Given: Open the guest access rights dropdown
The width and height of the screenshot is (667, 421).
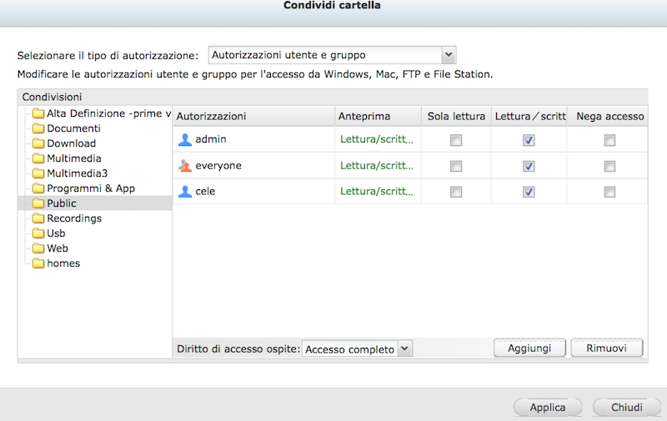Looking at the screenshot, I should tap(404, 348).
